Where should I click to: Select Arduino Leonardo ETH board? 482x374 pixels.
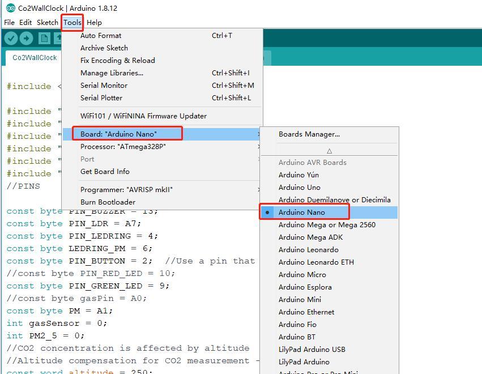329,262
